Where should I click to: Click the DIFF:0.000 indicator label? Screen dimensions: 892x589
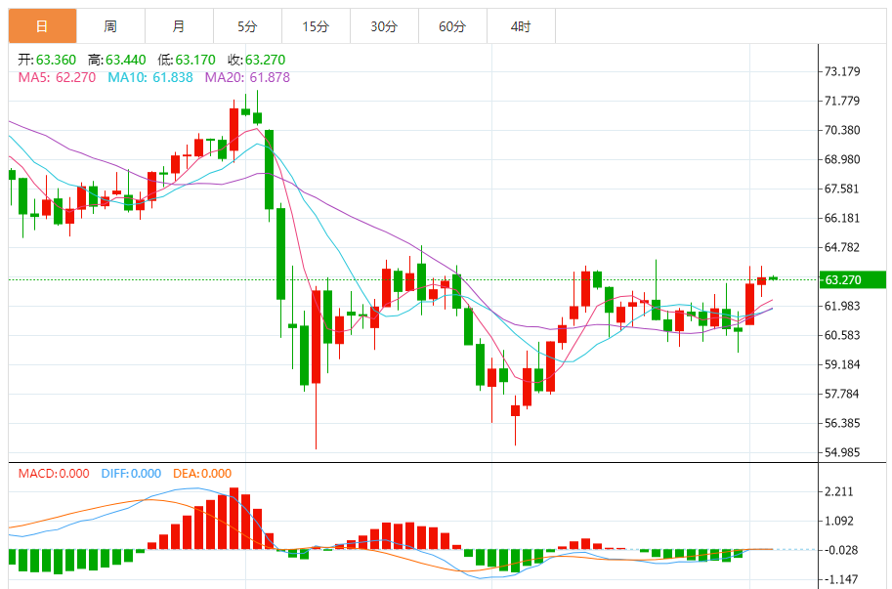click(x=131, y=474)
